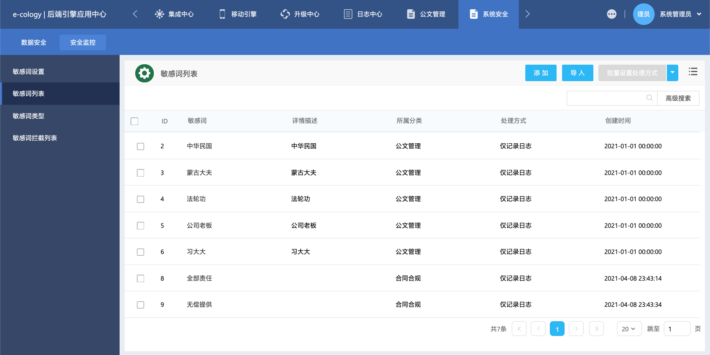Viewport: 710px width, 355px height.
Task: Click the ID column header
Action: (x=164, y=121)
